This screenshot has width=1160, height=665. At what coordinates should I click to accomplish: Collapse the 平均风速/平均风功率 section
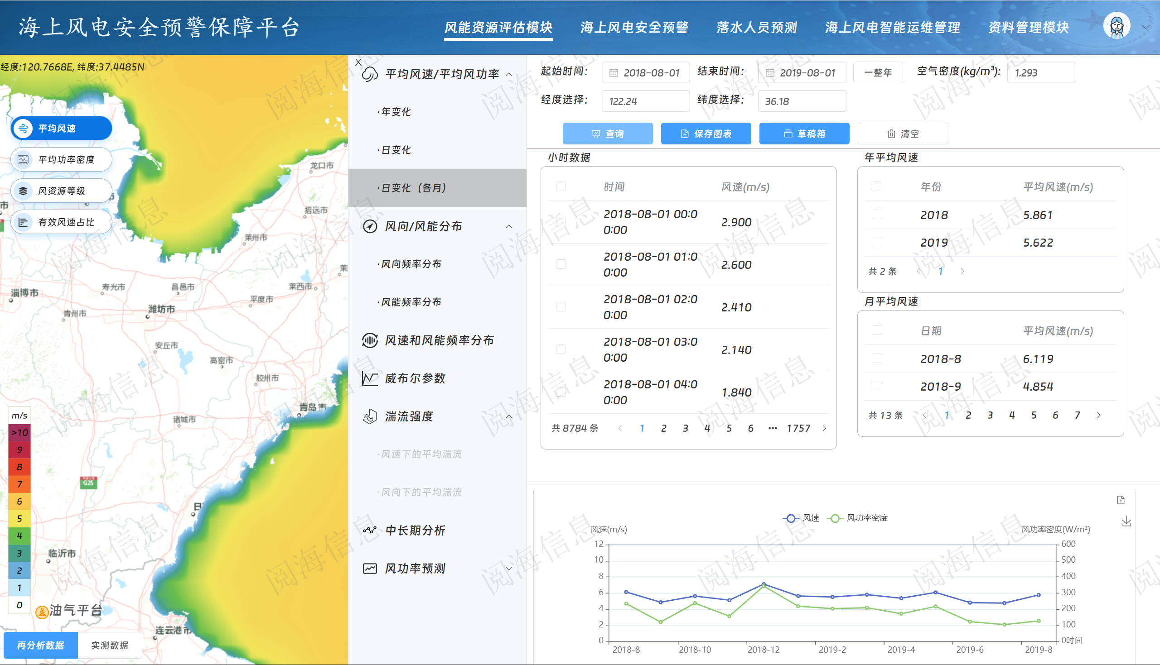[509, 74]
